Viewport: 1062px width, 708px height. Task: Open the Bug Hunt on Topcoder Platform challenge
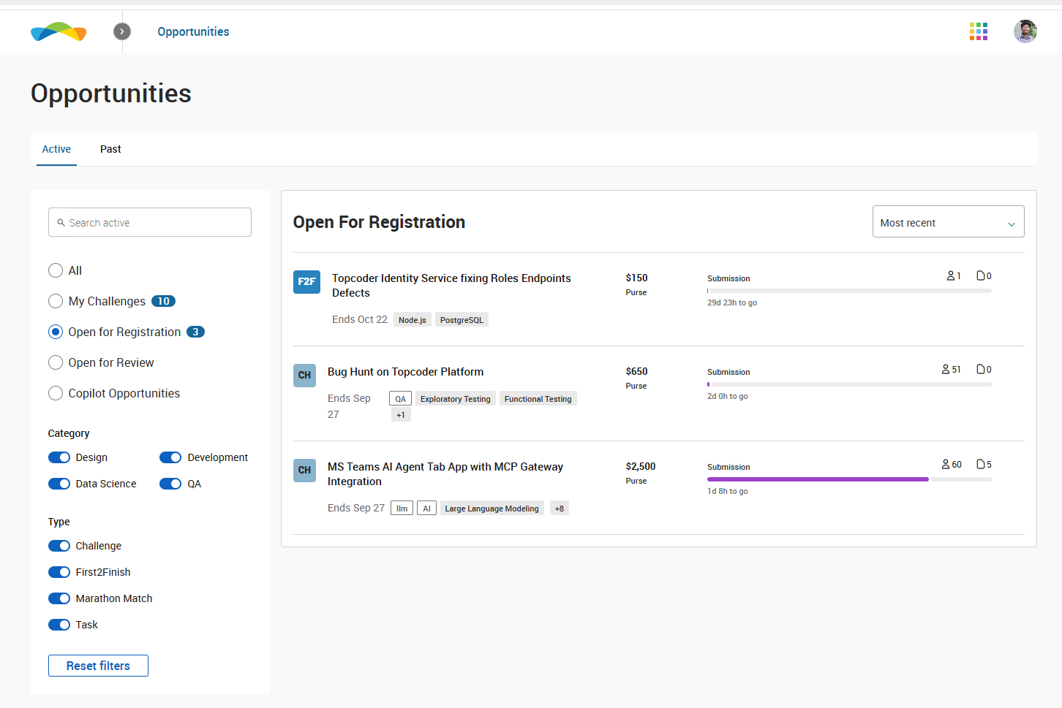[405, 372]
